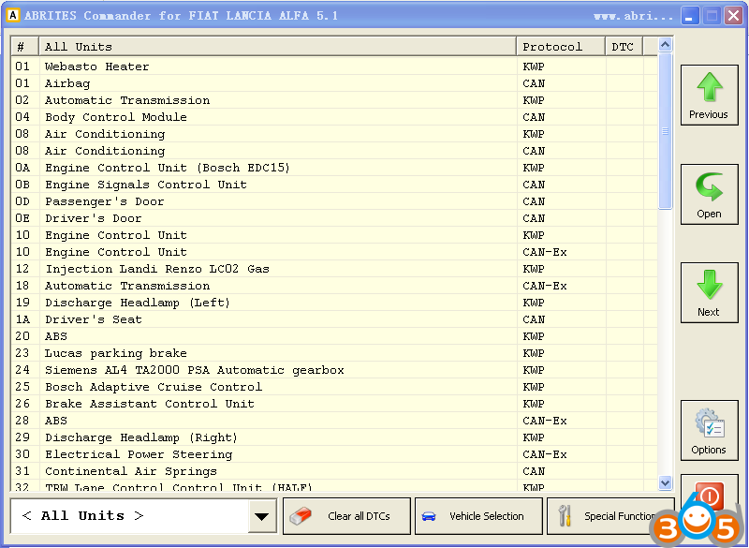Open Special Functions wrench button
Viewport: 749px width, 548px height.
609,516
